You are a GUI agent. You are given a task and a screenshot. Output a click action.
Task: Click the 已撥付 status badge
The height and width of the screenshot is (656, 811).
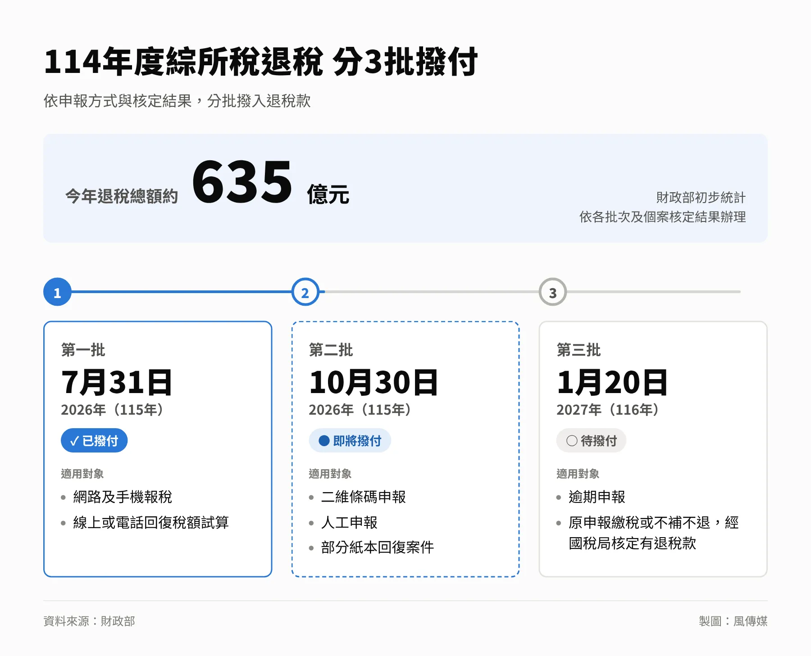pyautogui.click(x=94, y=440)
